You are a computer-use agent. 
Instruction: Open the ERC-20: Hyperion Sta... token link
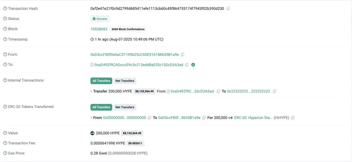point(253,118)
